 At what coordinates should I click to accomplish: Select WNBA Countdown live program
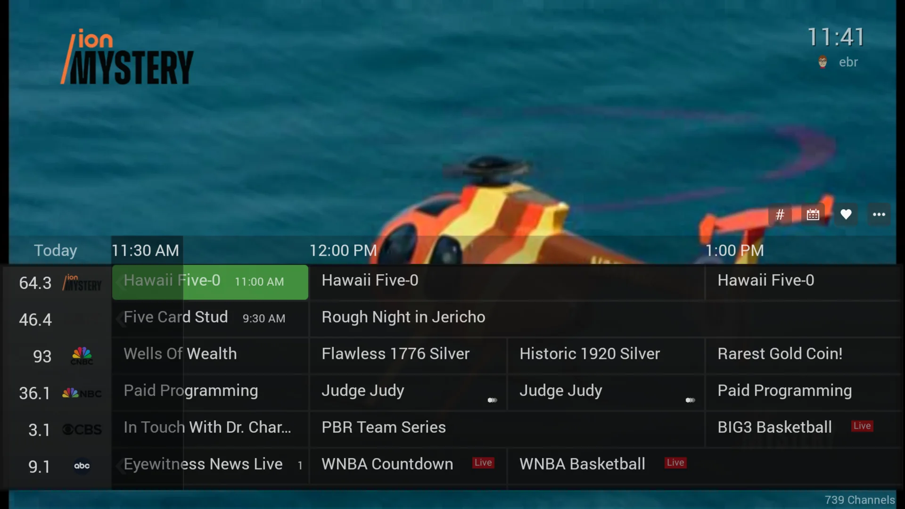[x=408, y=466]
